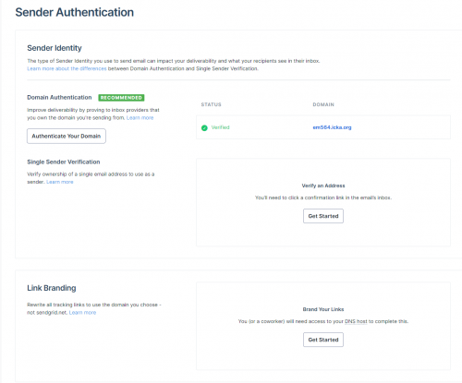Open the em584.icka.org domain link
Image resolution: width=462 pixels, height=383 pixels.
pos(332,127)
